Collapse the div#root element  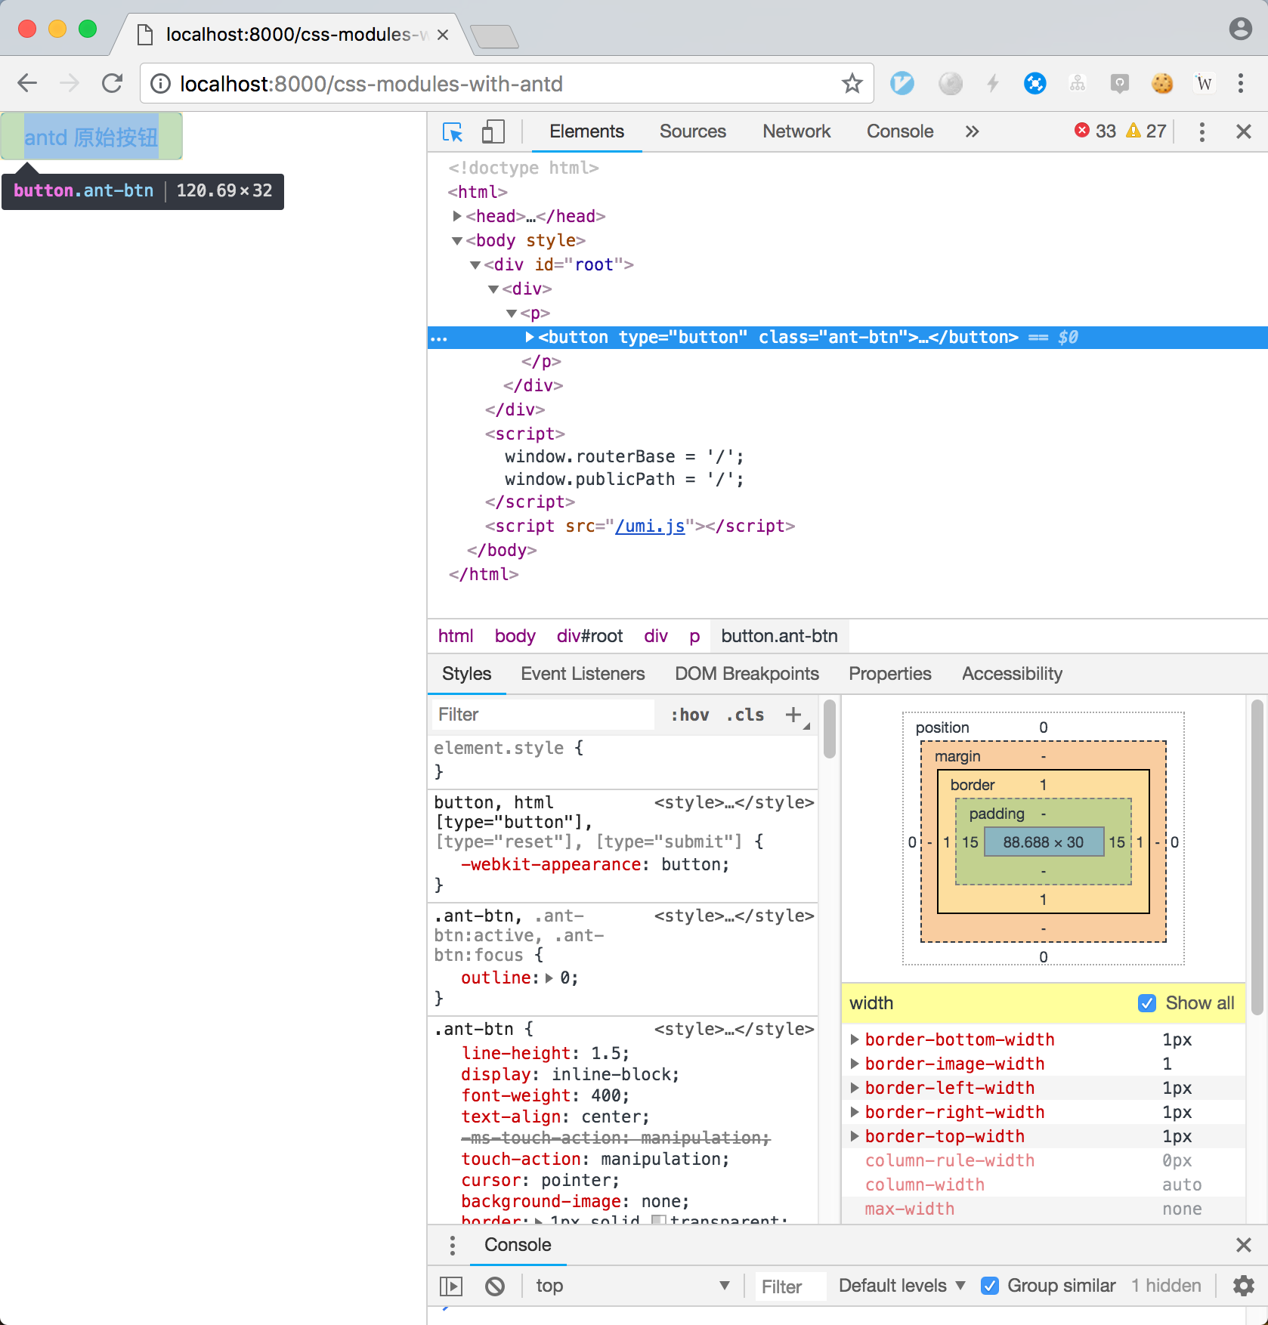pyautogui.click(x=475, y=264)
